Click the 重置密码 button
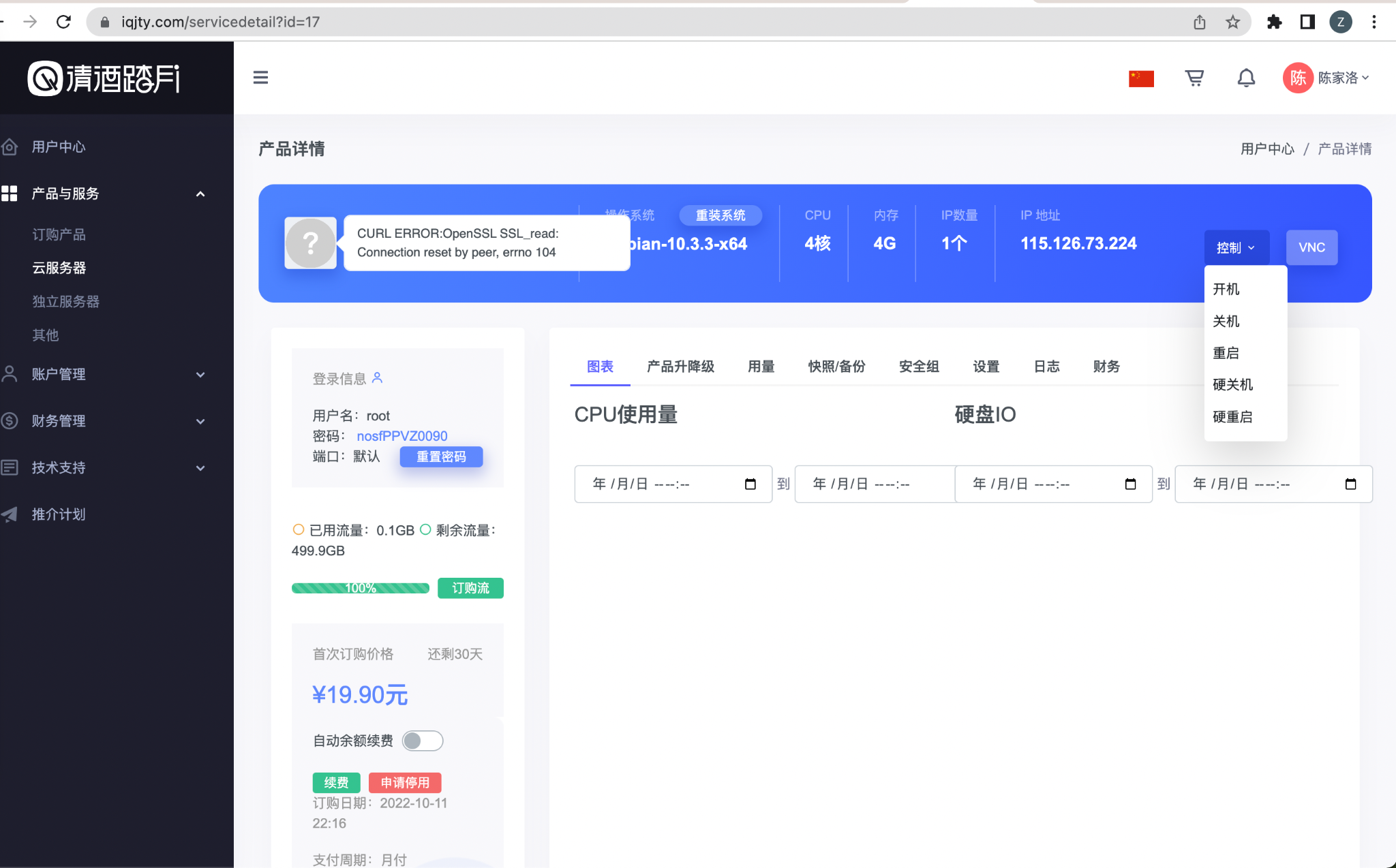1396x868 pixels. 441,456
